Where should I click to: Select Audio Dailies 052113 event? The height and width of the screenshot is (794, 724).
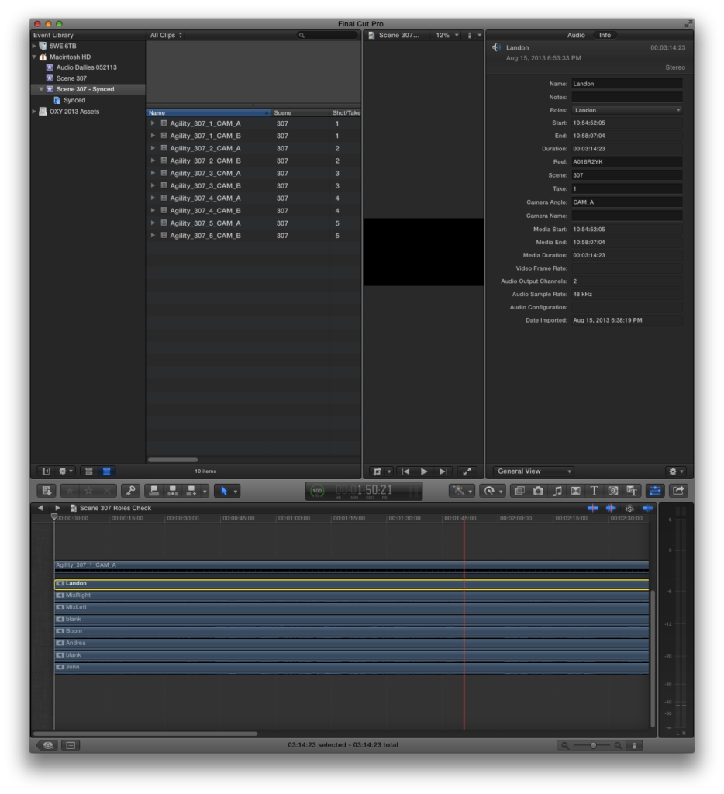pos(86,67)
